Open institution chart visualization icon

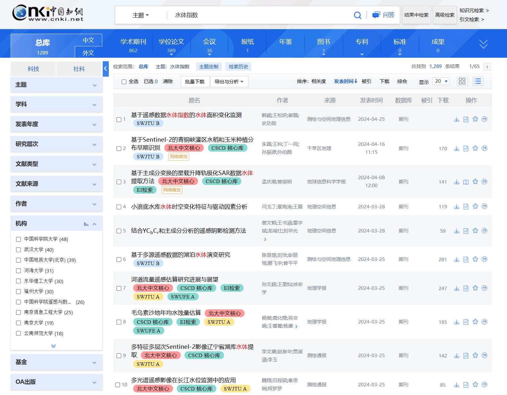86,224
